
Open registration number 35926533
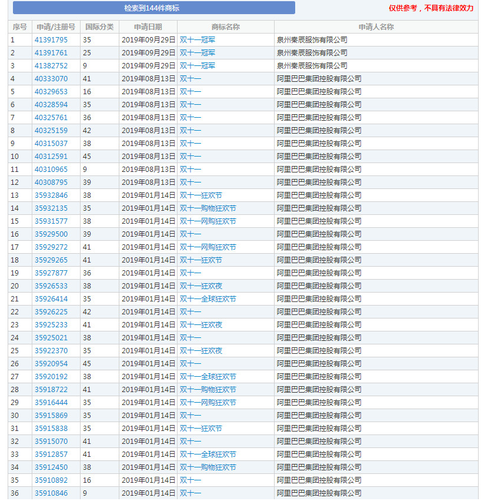(x=51, y=286)
